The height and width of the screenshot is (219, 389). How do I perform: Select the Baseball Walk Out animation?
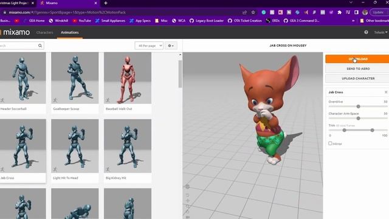[128, 83]
